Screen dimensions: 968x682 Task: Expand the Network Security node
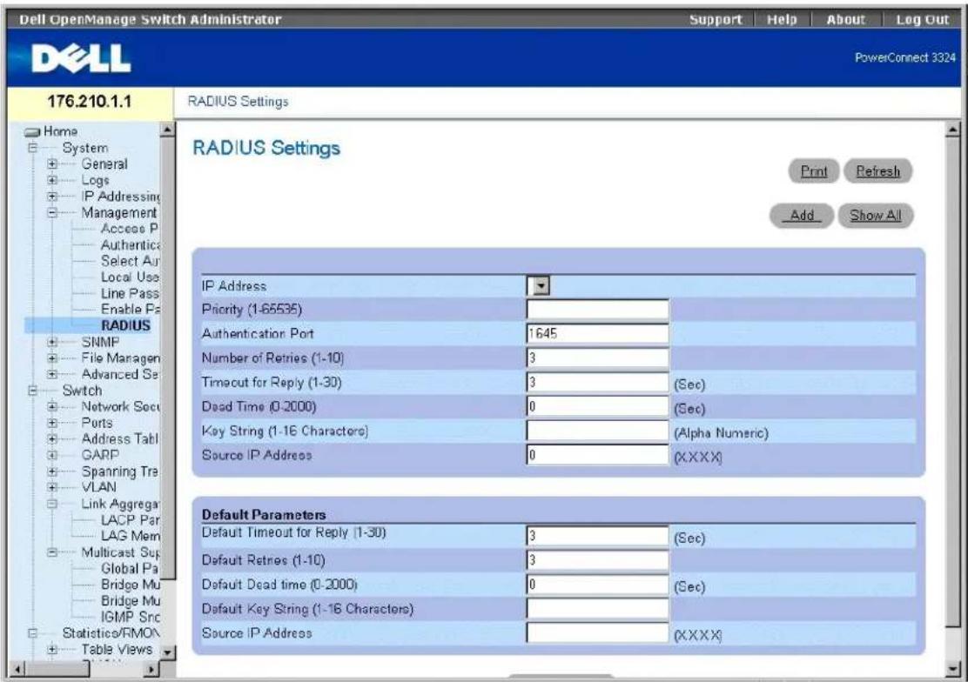52,407
